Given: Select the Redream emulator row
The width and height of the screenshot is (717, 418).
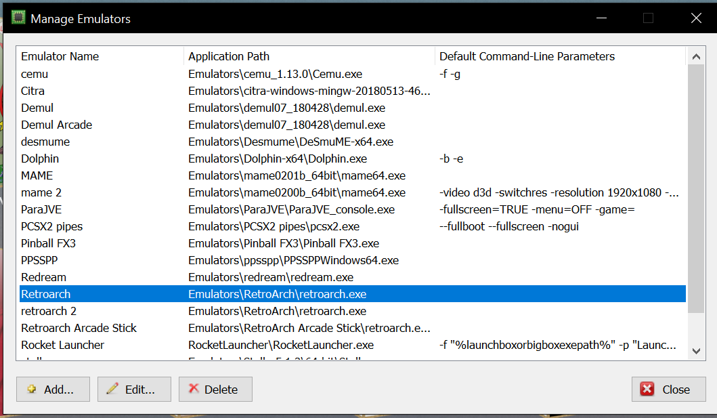Looking at the screenshot, I should click(x=353, y=277).
